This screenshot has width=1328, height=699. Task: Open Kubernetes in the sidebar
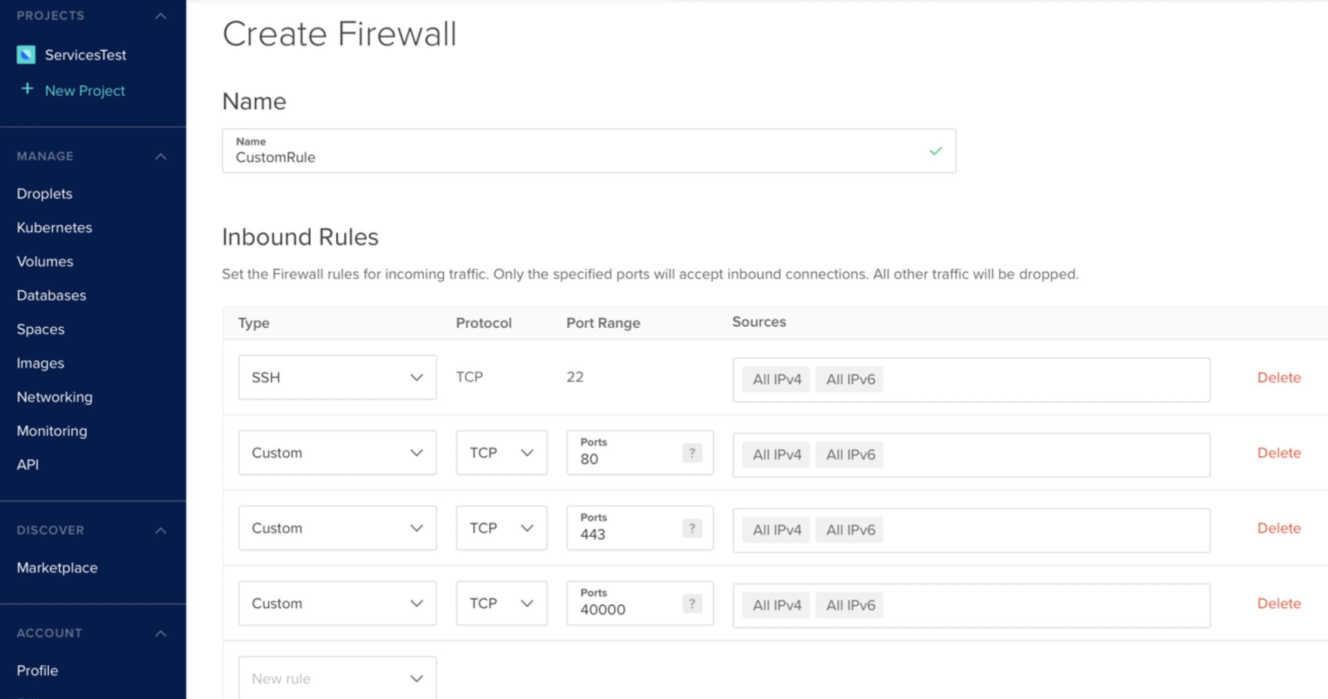[54, 228]
